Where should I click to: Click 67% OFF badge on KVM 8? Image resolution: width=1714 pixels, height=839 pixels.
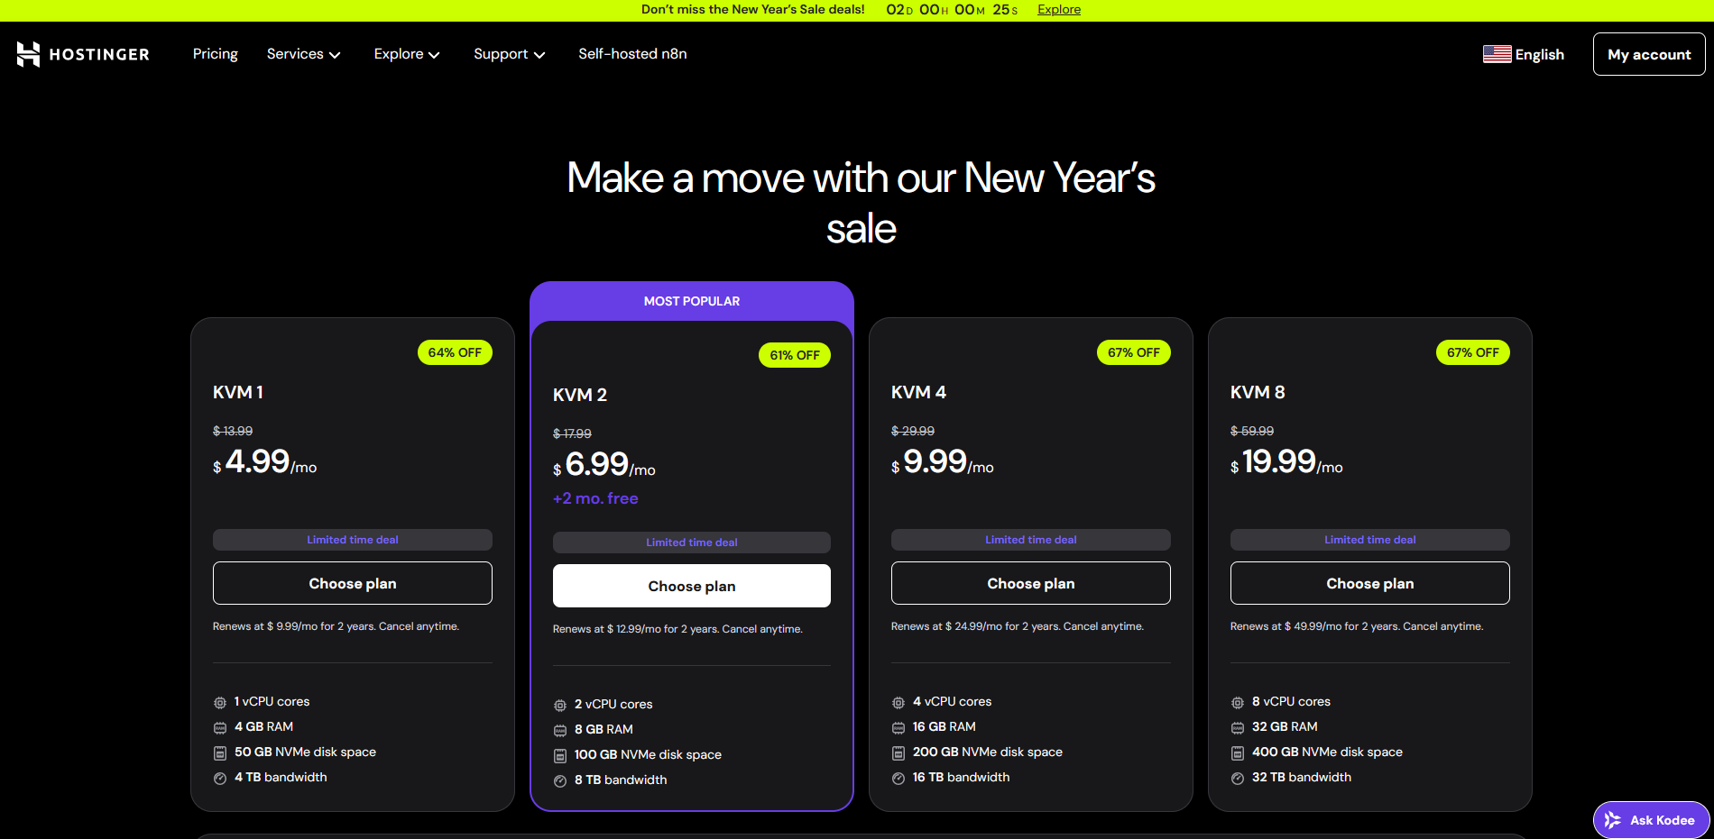1473,352
